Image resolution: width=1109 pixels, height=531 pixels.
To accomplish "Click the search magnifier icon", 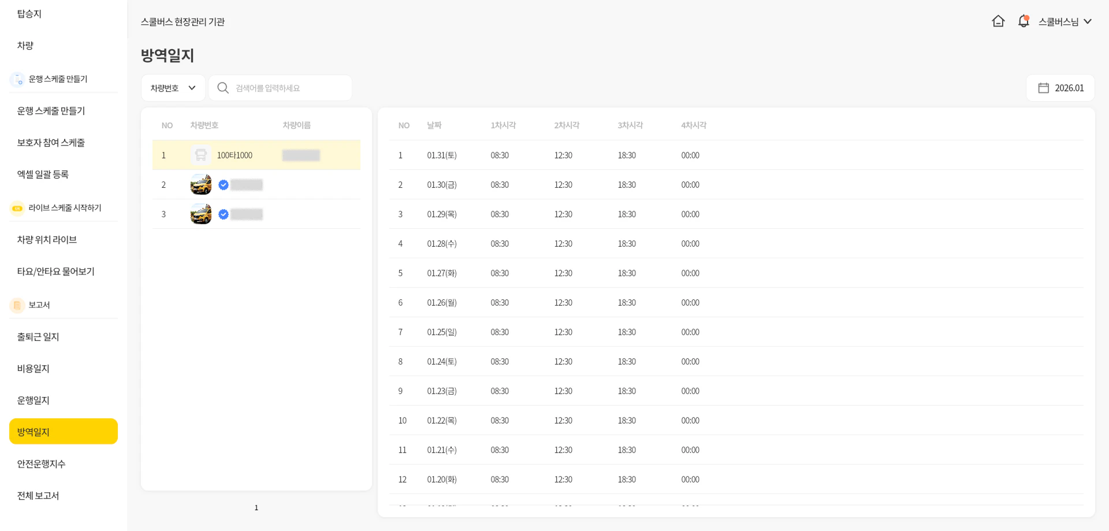I will 223,88.
